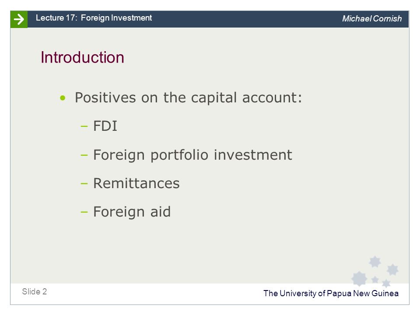The height and width of the screenshot is (315, 420).
Task: Click the 'Positives on the capital account:' line
Action: click(188, 98)
